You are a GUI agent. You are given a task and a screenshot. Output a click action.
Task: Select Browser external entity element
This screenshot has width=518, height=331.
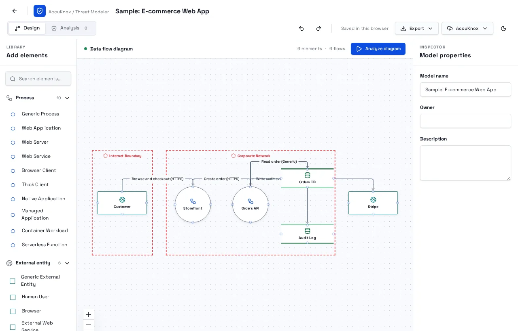click(x=38, y=311)
